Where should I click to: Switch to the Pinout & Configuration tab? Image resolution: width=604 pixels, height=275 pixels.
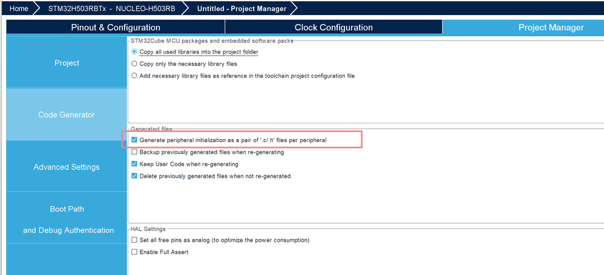pyautogui.click(x=116, y=27)
